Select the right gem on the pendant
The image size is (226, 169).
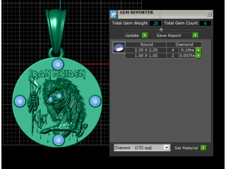(x=95, y=101)
